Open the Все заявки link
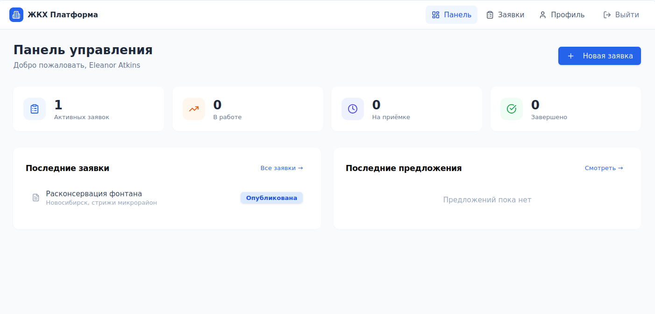Image resolution: width=655 pixels, height=314 pixels. click(x=282, y=168)
